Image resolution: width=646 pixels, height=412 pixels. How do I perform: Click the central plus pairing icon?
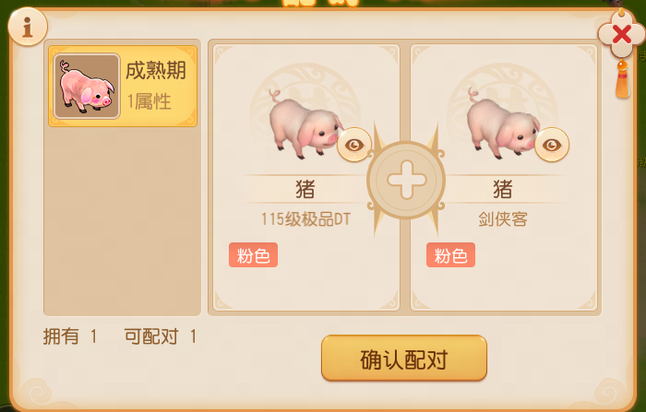click(406, 180)
